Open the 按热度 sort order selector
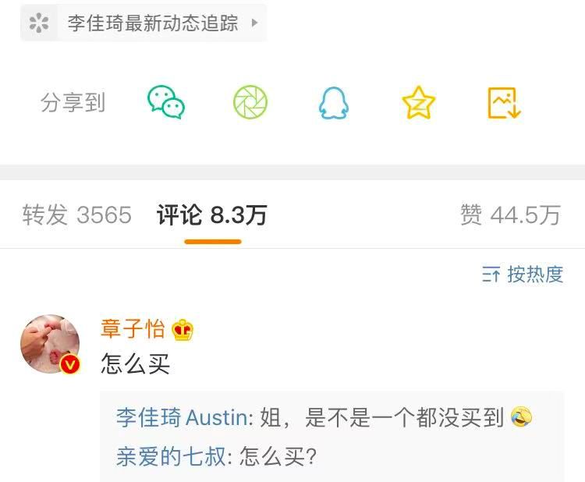Image resolution: width=585 pixels, height=482 pixels. (x=523, y=275)
